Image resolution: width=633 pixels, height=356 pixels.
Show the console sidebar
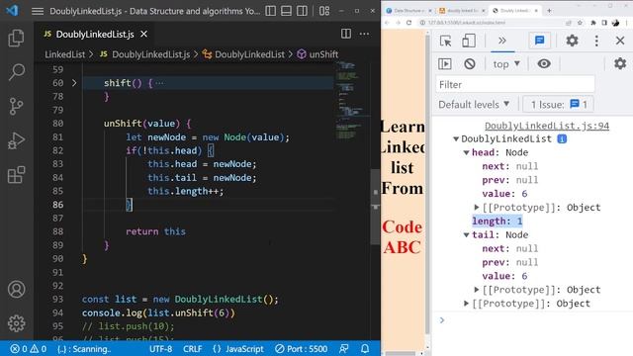click(445, 63)
